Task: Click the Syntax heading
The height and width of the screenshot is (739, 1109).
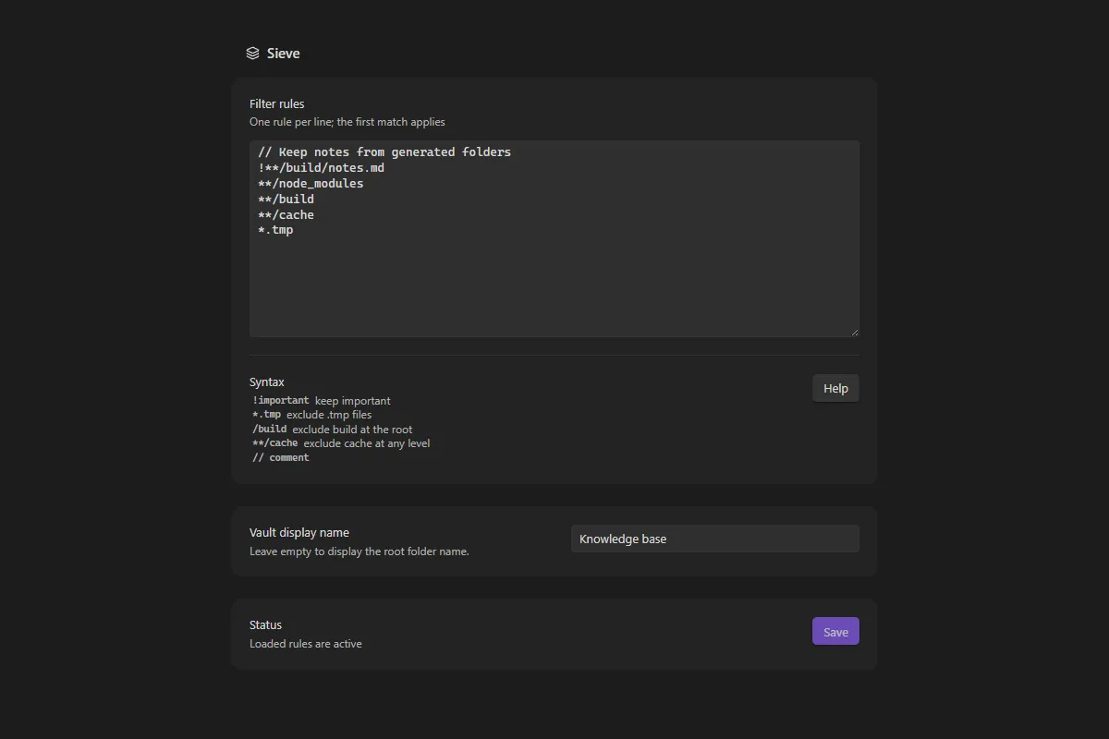Action: coord(267,382)
